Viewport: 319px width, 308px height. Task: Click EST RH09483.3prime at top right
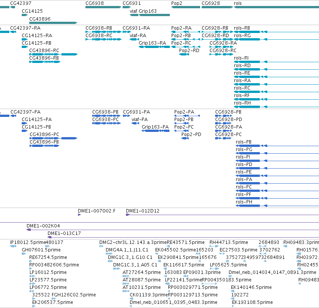[285, 246]
